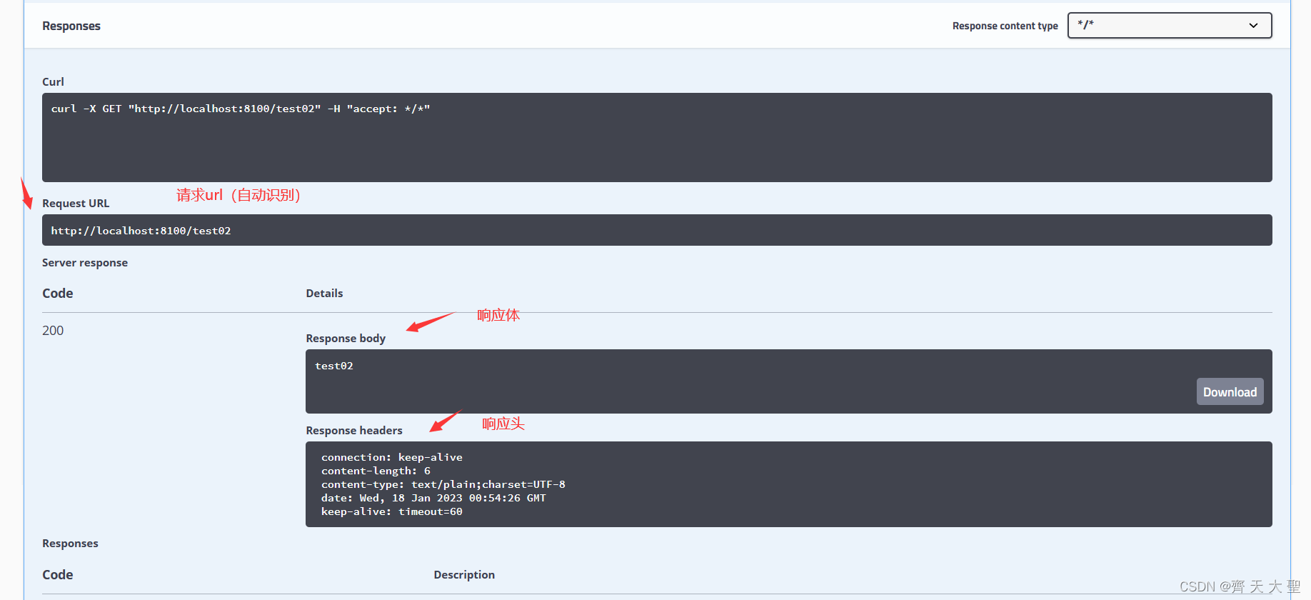
Task: Click the Request URL label
Action: (x=76, y=203)
